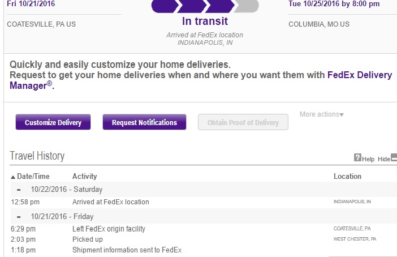
Task: Sort by the Location column header
Action: [347, 177]
